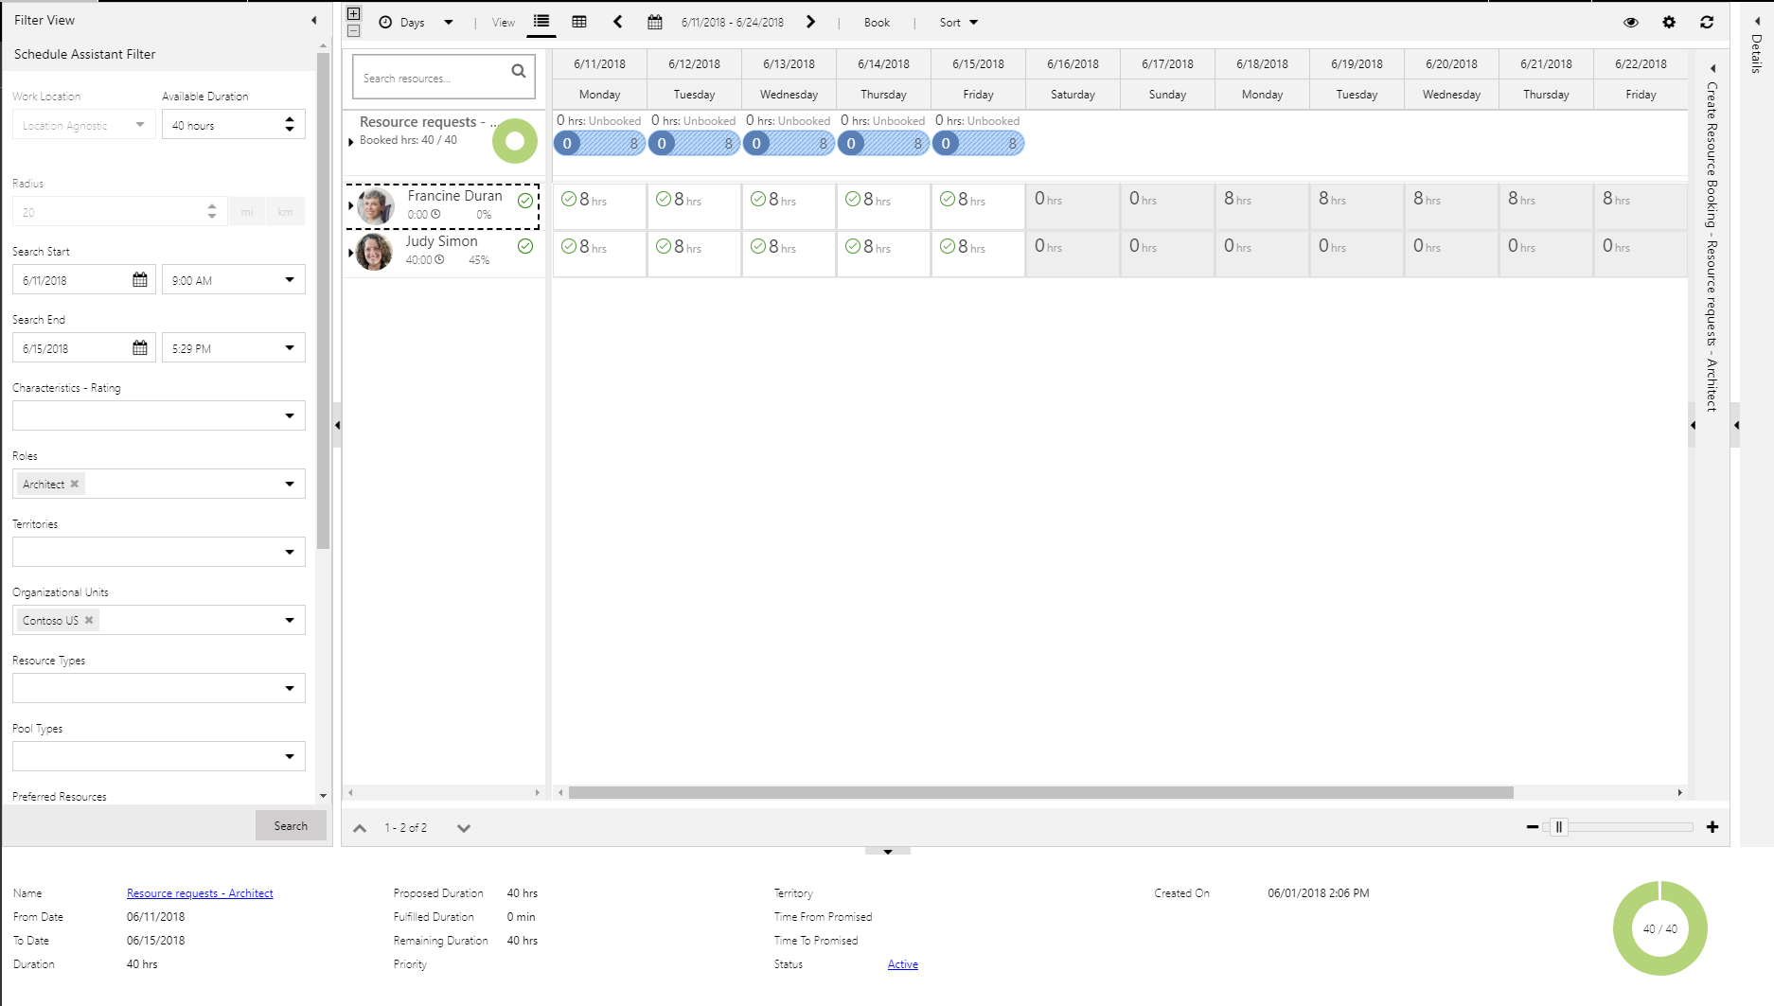Zoom out with the minus icon
Viewport: 1774px width, 1006px height.
pyautogui.click(x=1533, y=827)
